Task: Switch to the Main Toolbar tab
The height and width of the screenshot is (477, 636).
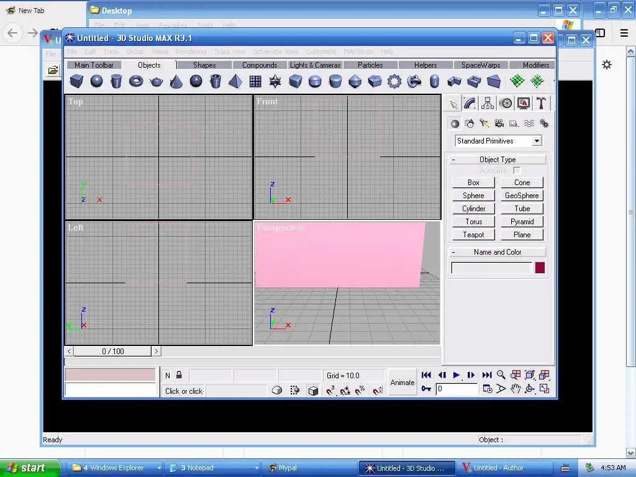Action: [94, 65]
